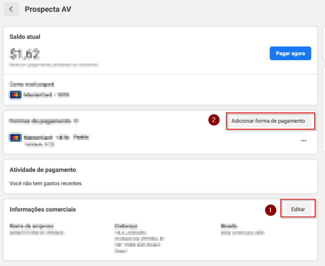Click the Pagar agora button
Viewport: 325px width, 266px height.
point(290,53)
